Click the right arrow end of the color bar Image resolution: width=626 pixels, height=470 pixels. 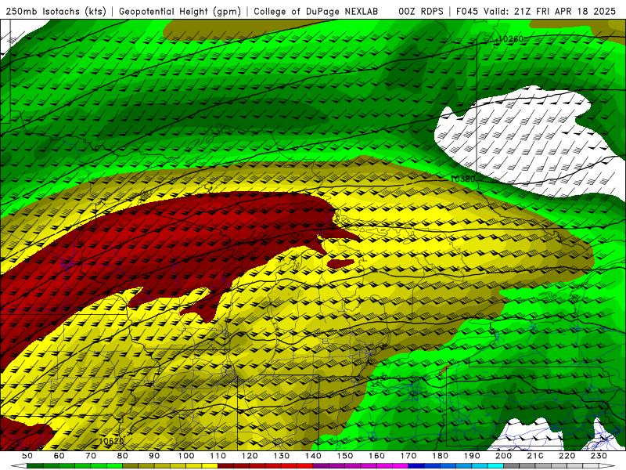coord(607,465)
